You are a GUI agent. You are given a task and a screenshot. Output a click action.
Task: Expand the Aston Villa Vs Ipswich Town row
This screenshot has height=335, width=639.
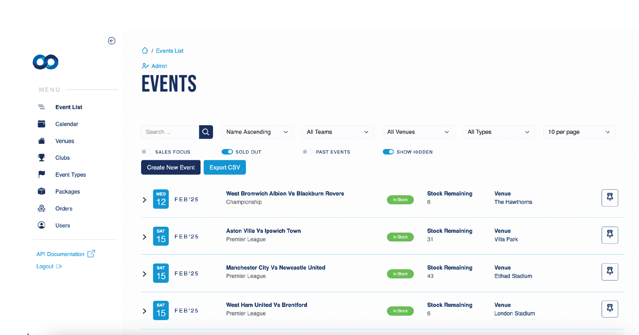[144, 237]
